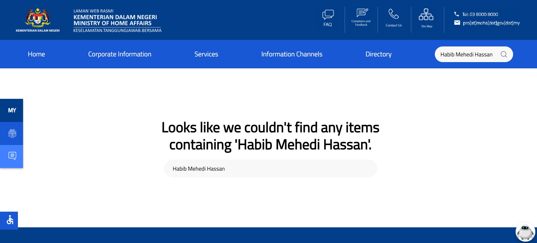
Task: Switch language with the MY toggle
Action: (x=12, y=111)
